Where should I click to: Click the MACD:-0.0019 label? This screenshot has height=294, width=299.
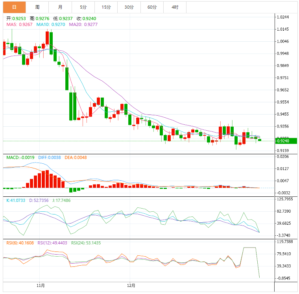20,157
